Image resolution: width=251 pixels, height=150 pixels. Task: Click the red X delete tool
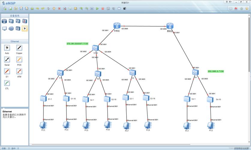[x=59, y=9]
